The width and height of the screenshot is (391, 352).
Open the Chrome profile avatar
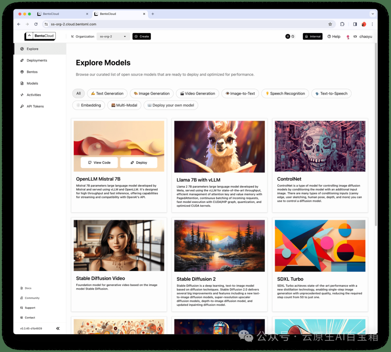click(x=364, y=24)
